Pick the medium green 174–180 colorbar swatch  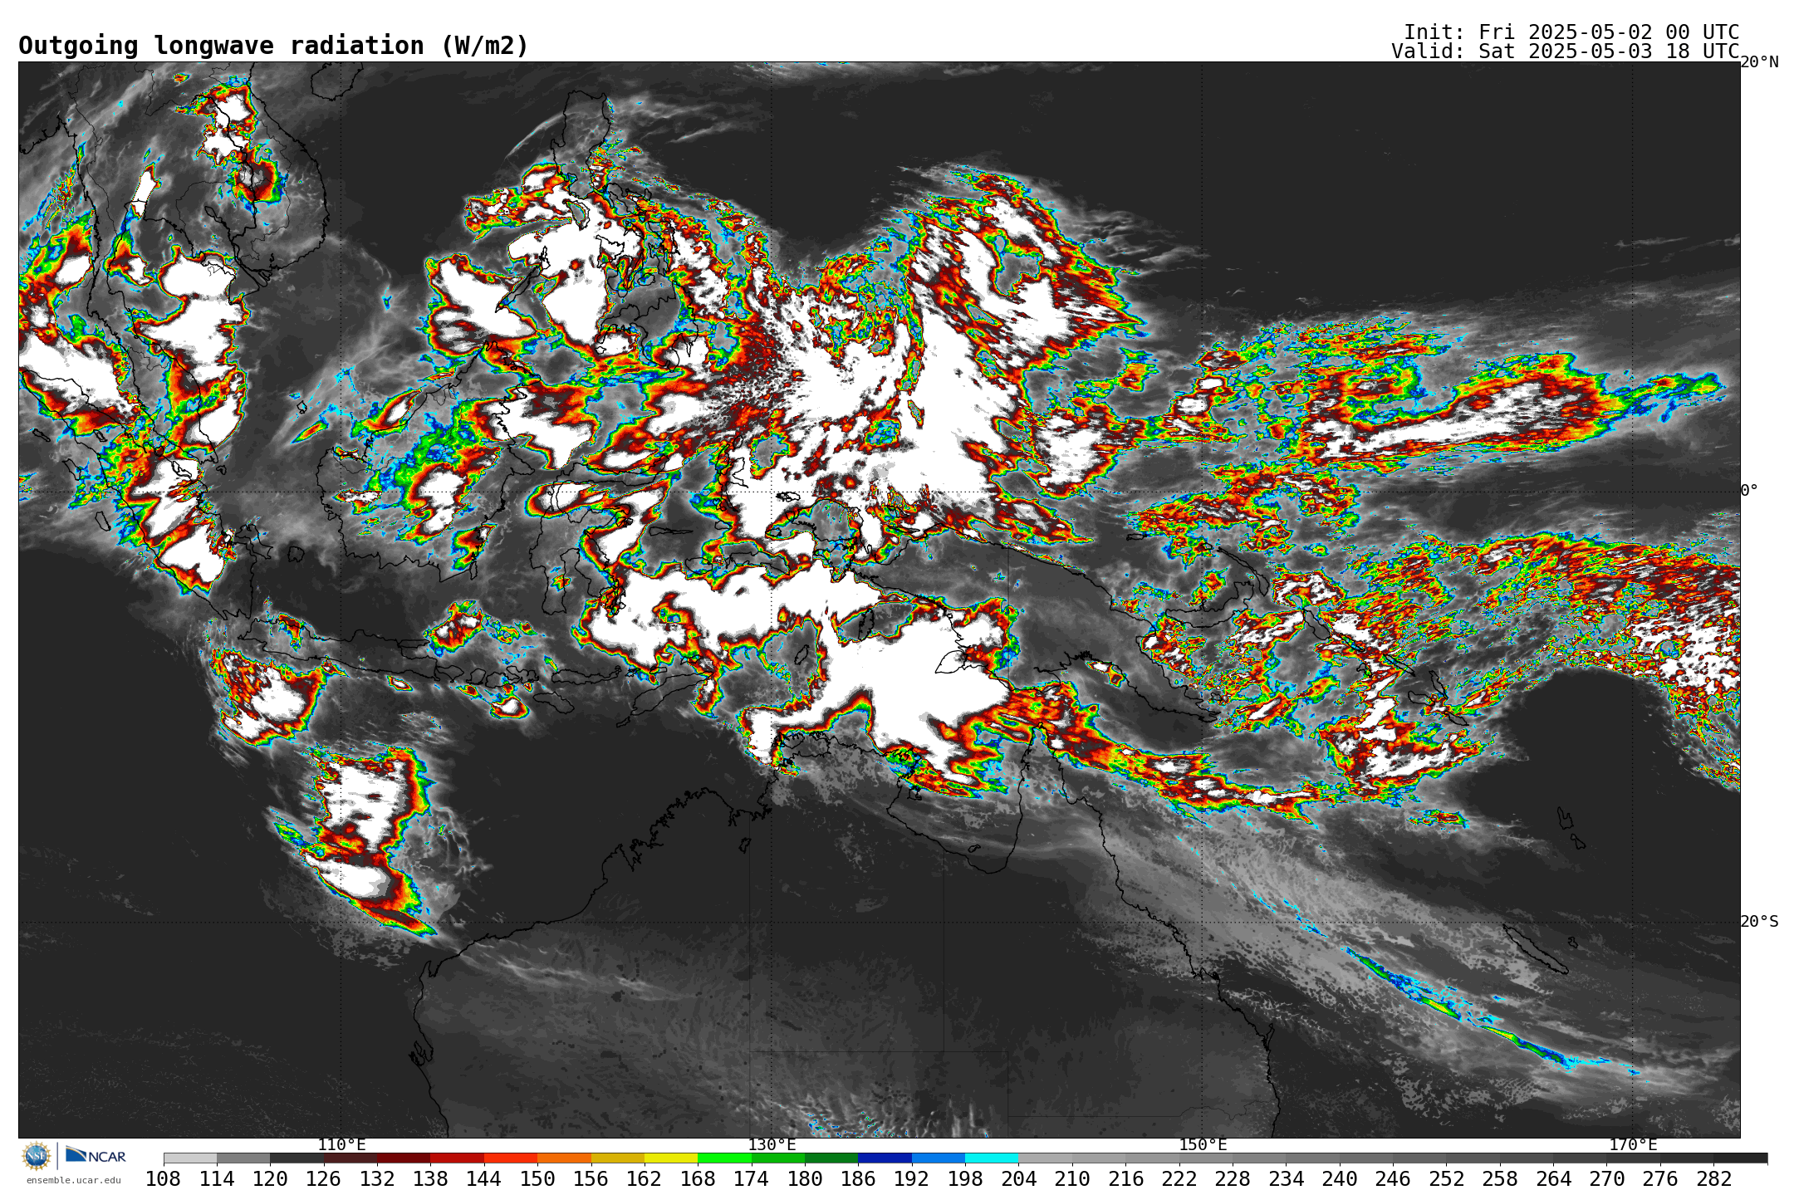(x=778, y=1158)
